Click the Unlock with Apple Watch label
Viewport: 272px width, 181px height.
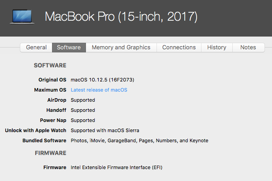tap(36, 130)
